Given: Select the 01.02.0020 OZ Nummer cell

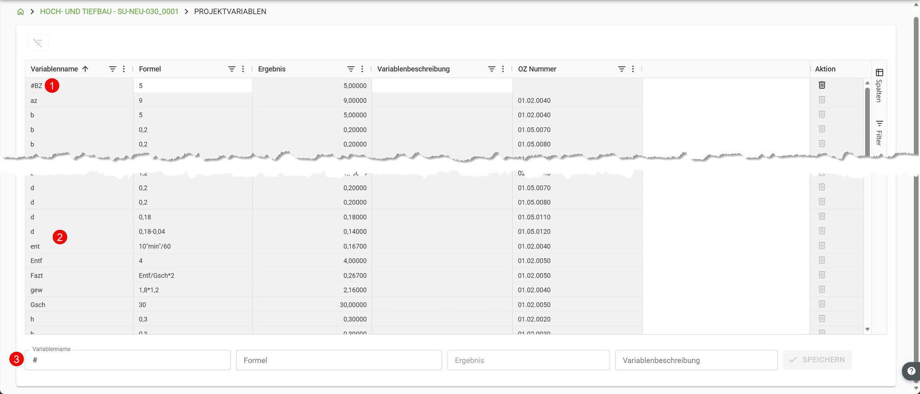Looking at the screenshot, I should pos(577,319).
